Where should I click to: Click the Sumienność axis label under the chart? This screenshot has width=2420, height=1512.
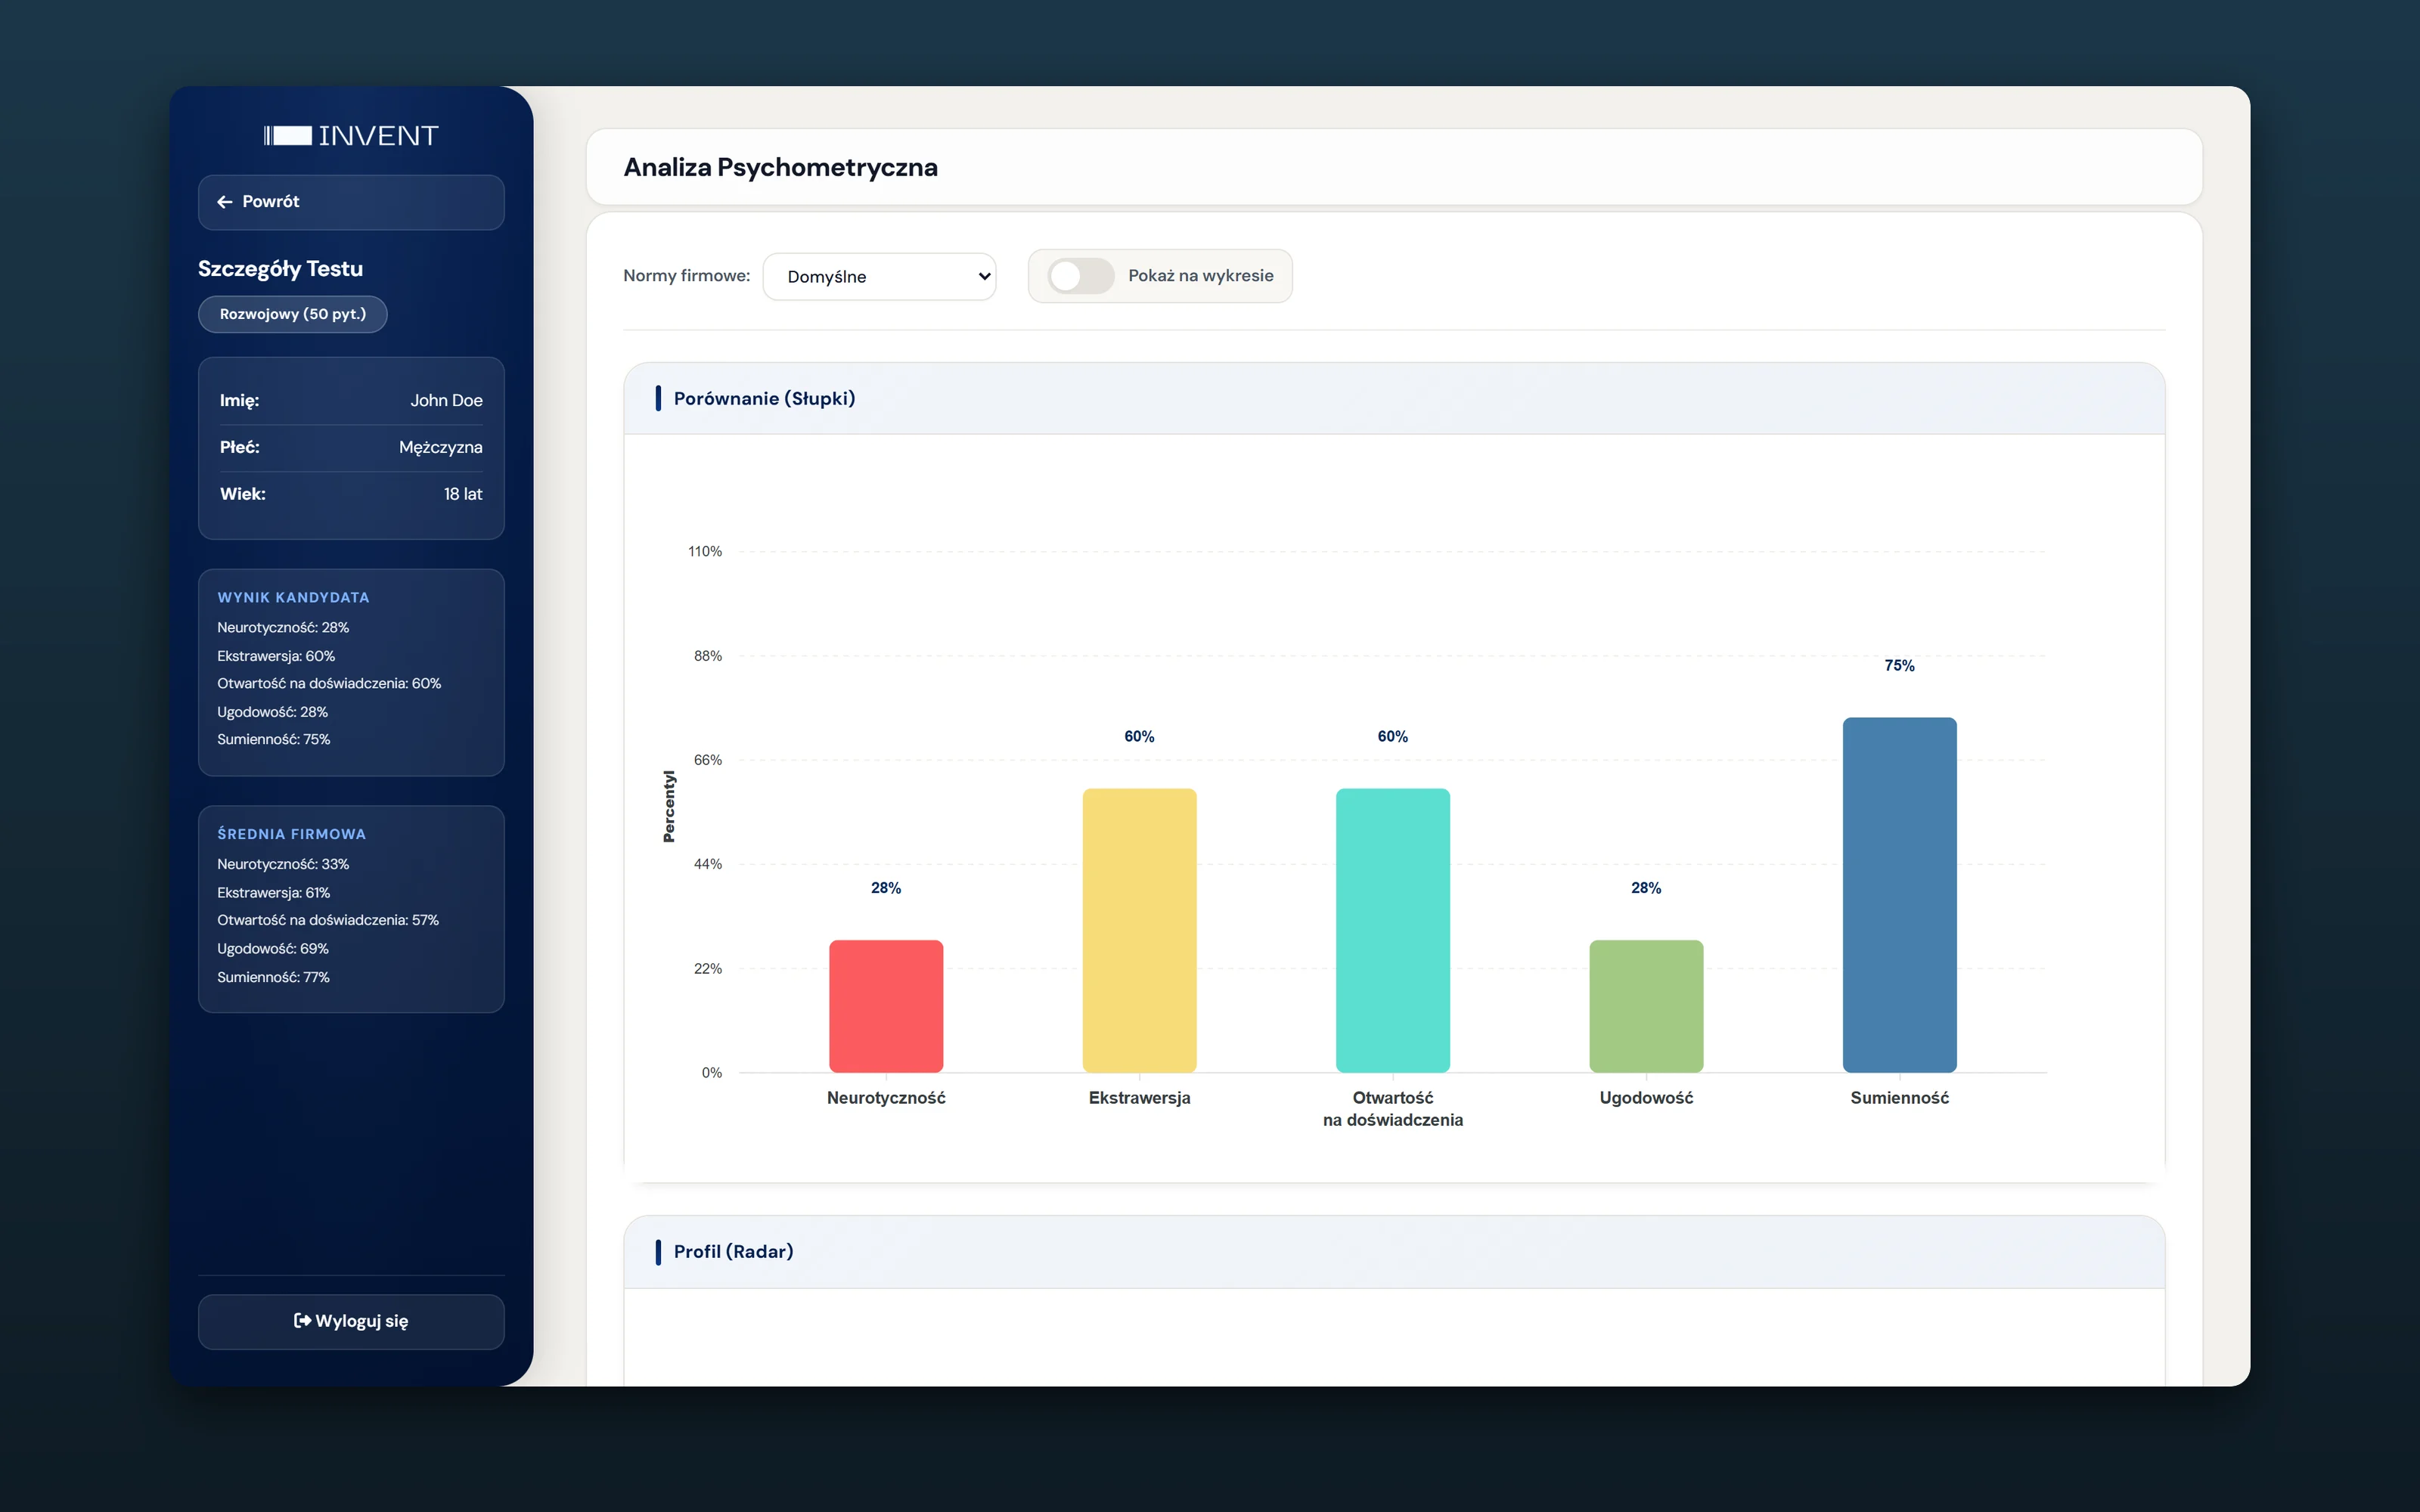point(1900,1098)
